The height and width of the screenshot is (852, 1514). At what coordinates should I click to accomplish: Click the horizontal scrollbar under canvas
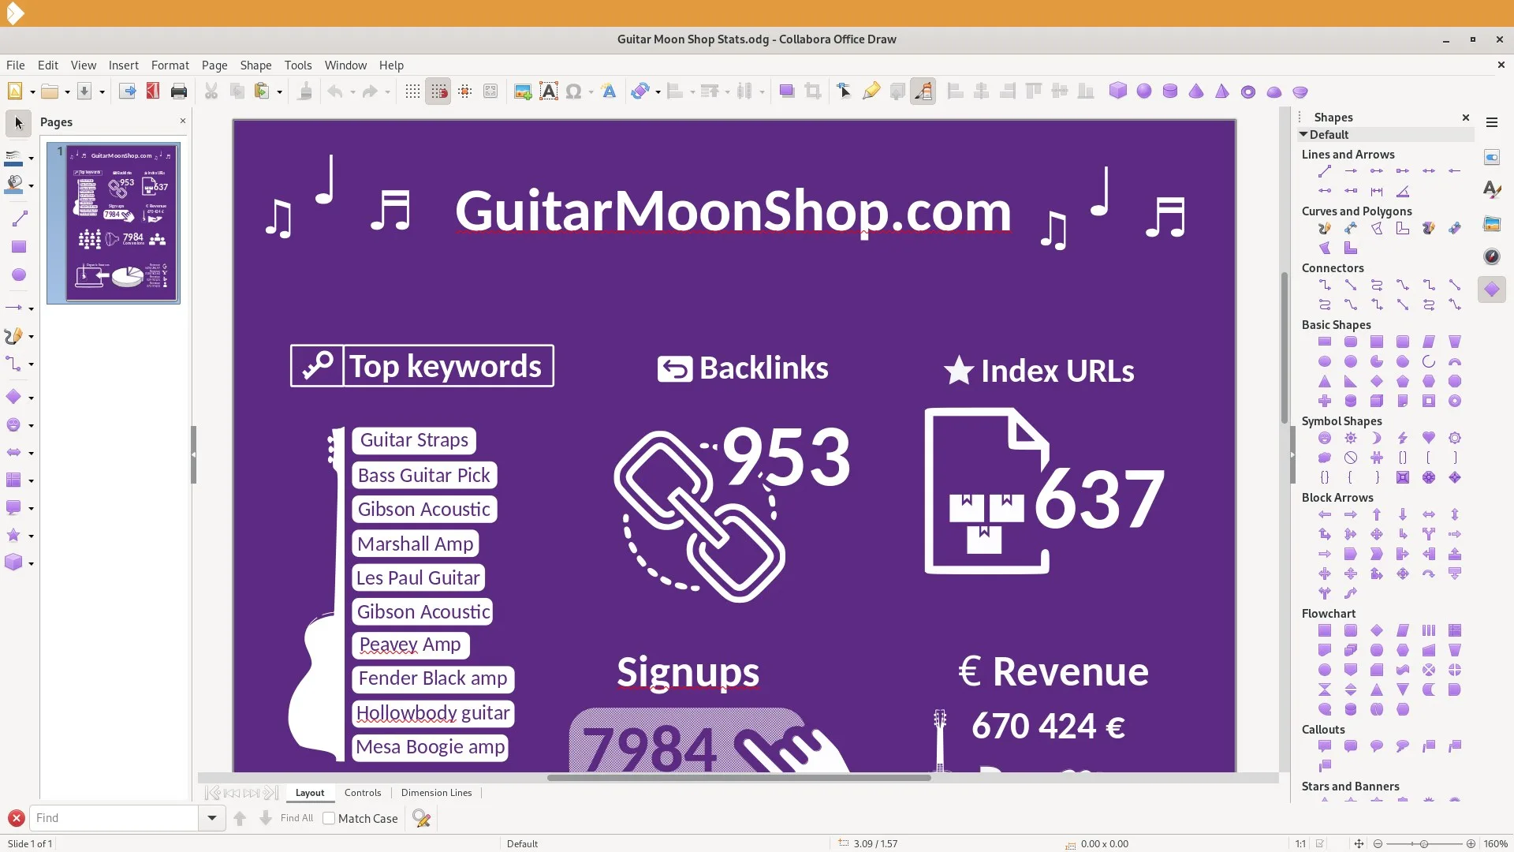pos(739,778)
